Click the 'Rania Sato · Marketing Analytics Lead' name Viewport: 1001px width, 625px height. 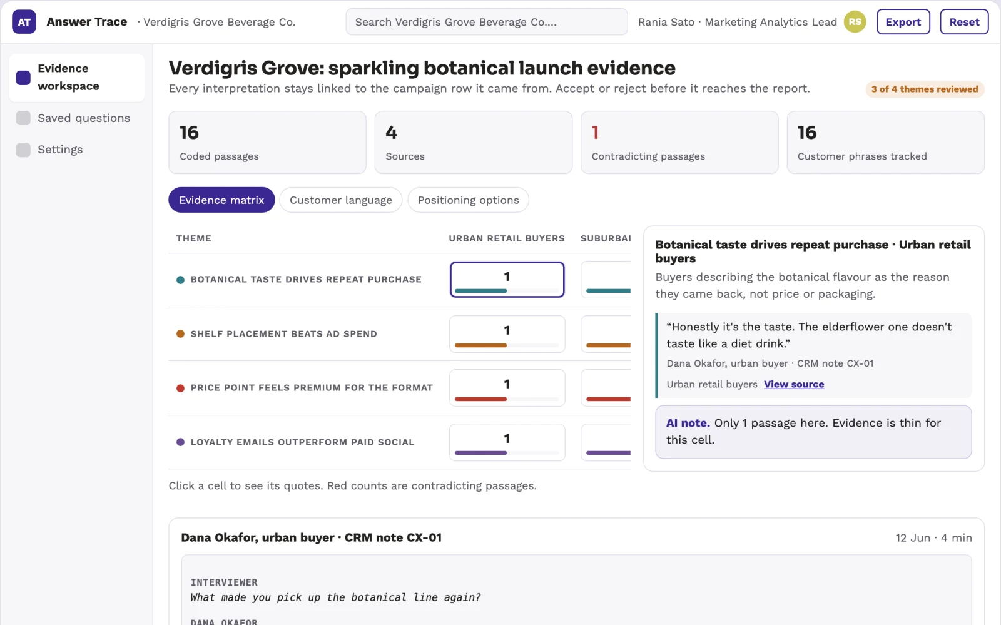[738, 22]
